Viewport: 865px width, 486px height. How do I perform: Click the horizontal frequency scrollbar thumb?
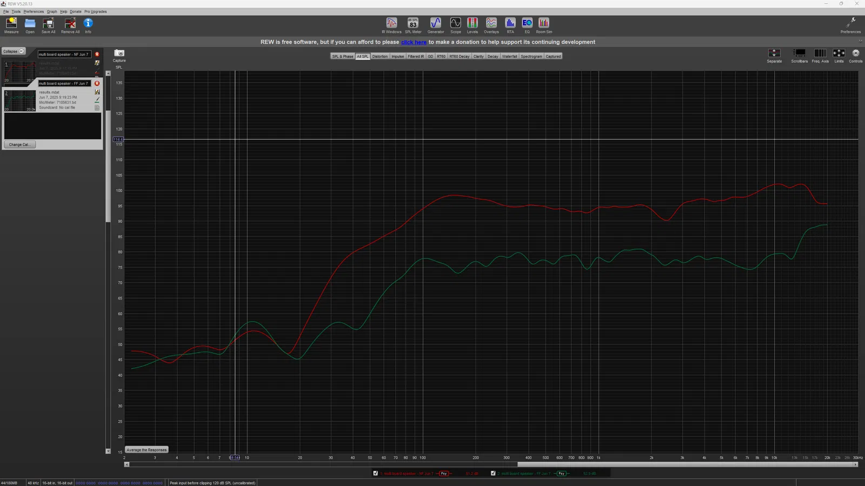(685, 464)
